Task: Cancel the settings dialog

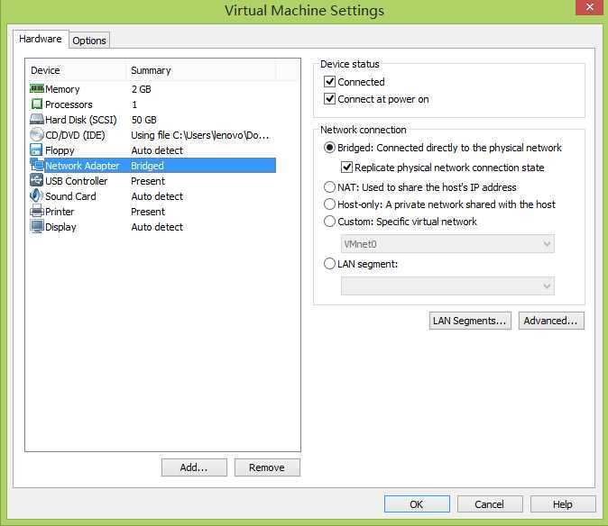Action: click(x=490, y=504)
